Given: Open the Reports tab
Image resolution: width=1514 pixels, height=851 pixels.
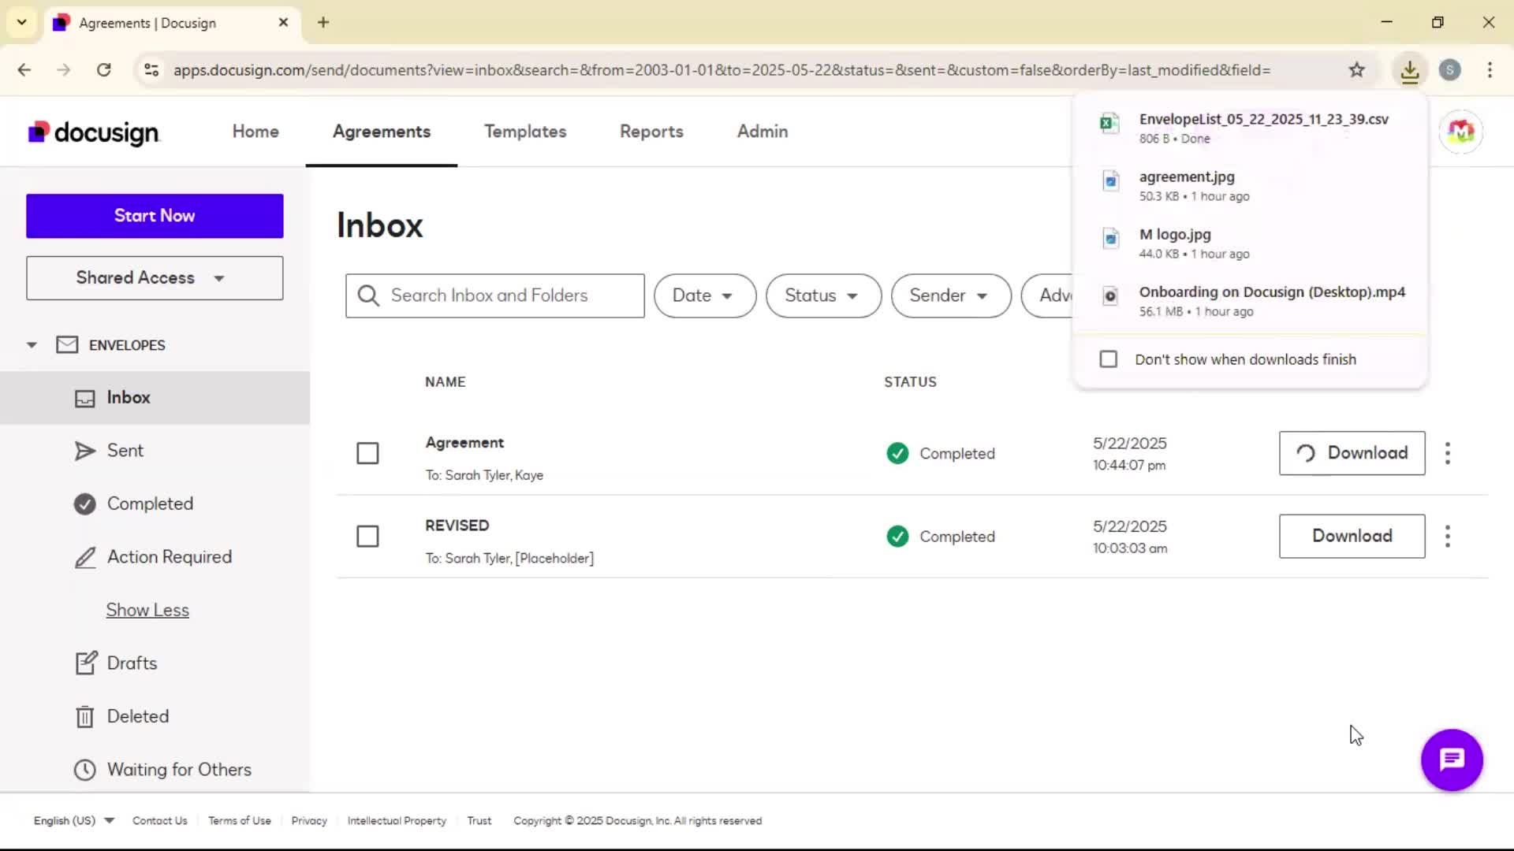Looking at the screenshot, I should coord(651,132).
